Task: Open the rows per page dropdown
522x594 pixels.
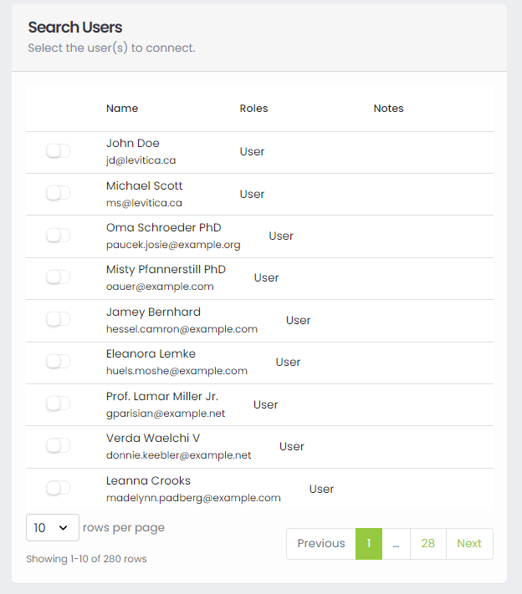Action: pyautogui.click(x=52, y=528)
